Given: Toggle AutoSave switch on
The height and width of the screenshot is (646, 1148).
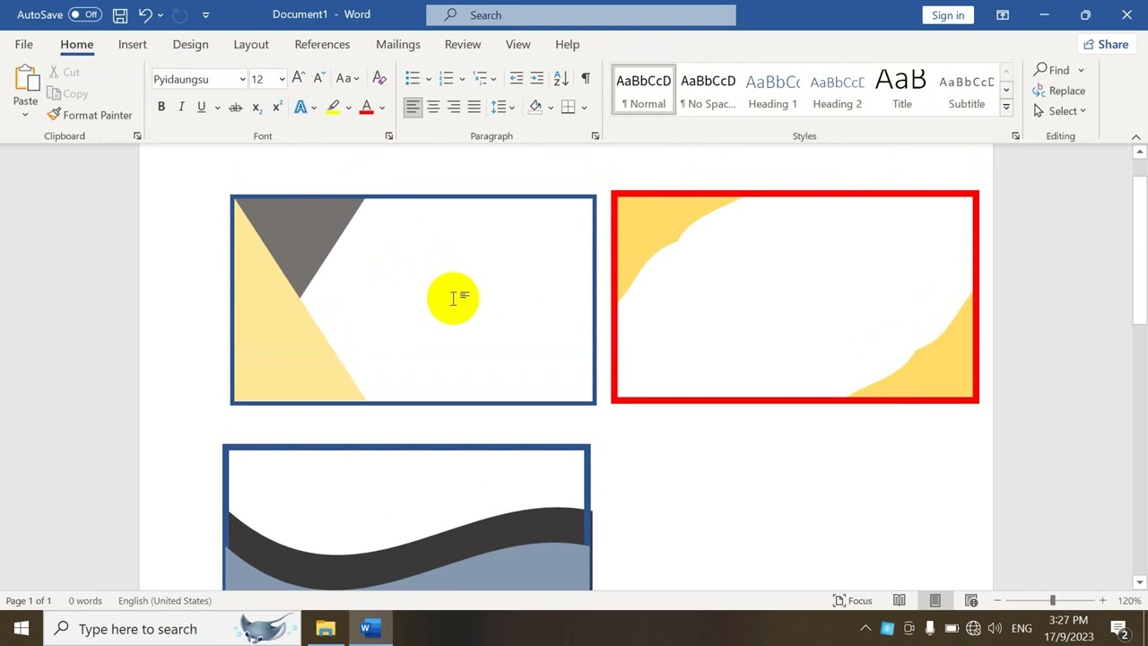Looking at the screenshot, I should point(85,15).
